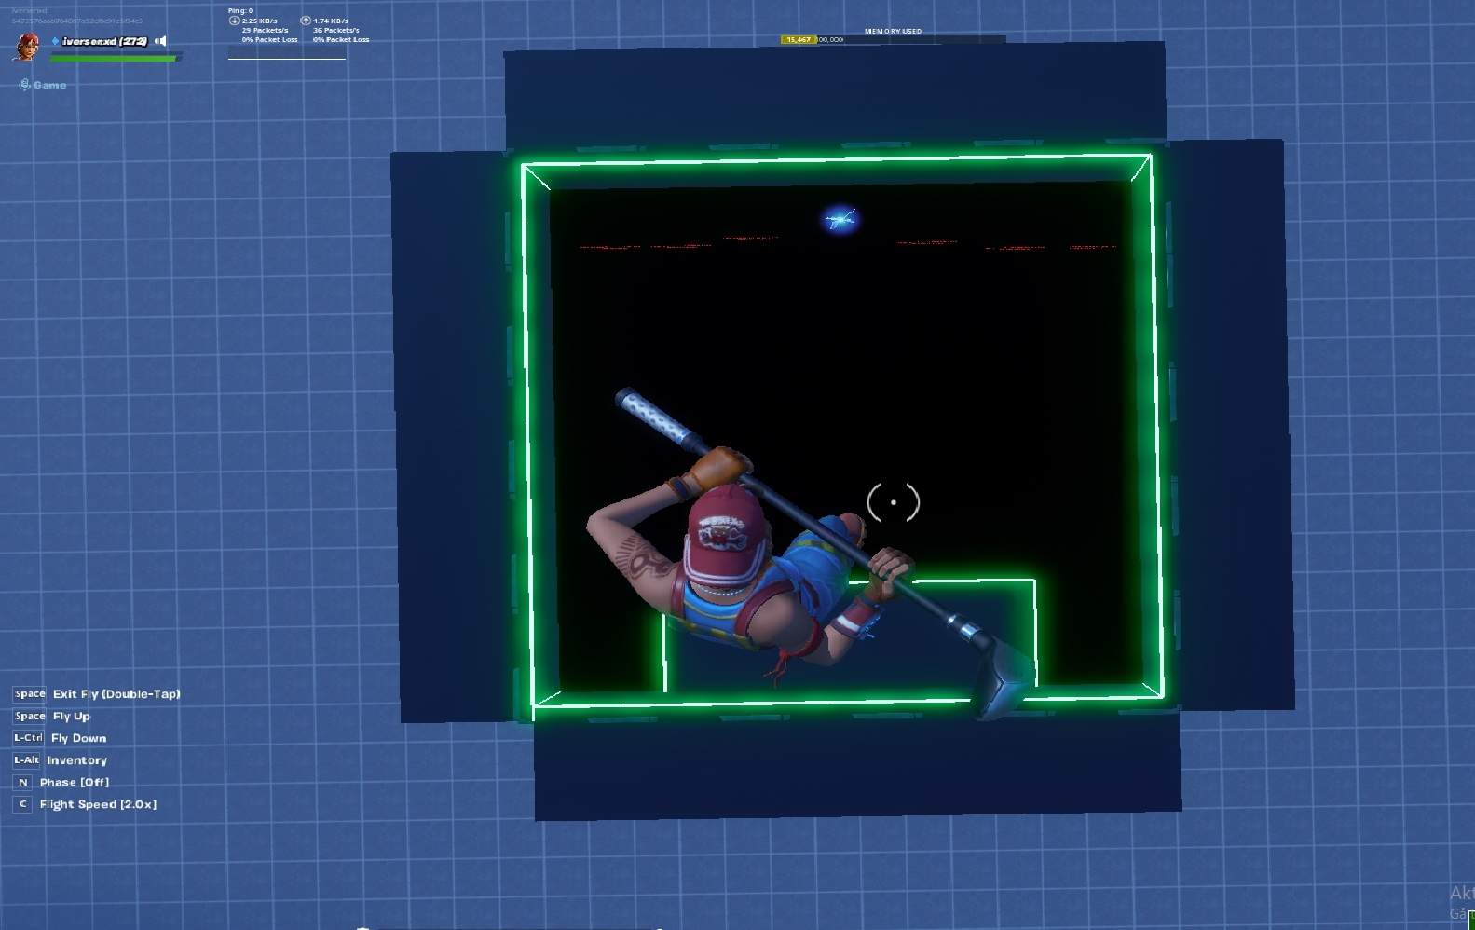Click the player avatar portrait

pyautogui.click(x=27, y=46)
